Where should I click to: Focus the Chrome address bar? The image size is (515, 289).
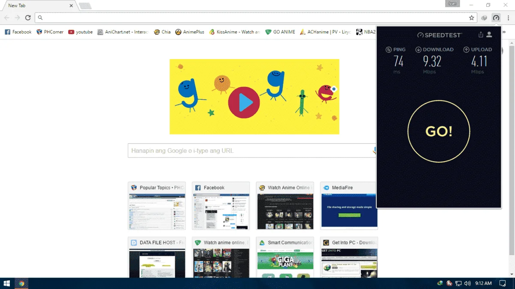[x=255, y=18]
